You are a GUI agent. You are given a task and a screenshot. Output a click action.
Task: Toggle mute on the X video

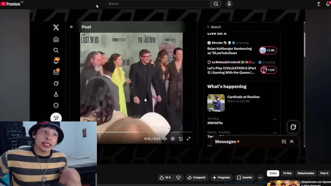165,139
